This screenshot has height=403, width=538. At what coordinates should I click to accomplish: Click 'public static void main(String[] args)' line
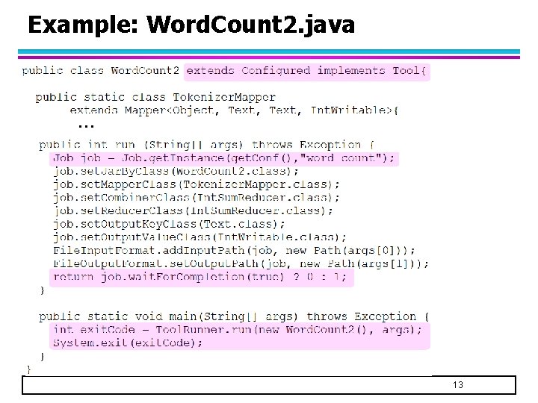(x=234, y=316)
